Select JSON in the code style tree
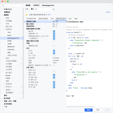Screen dimensions: 113x113 pyautogui.click(x=9, y=44)
